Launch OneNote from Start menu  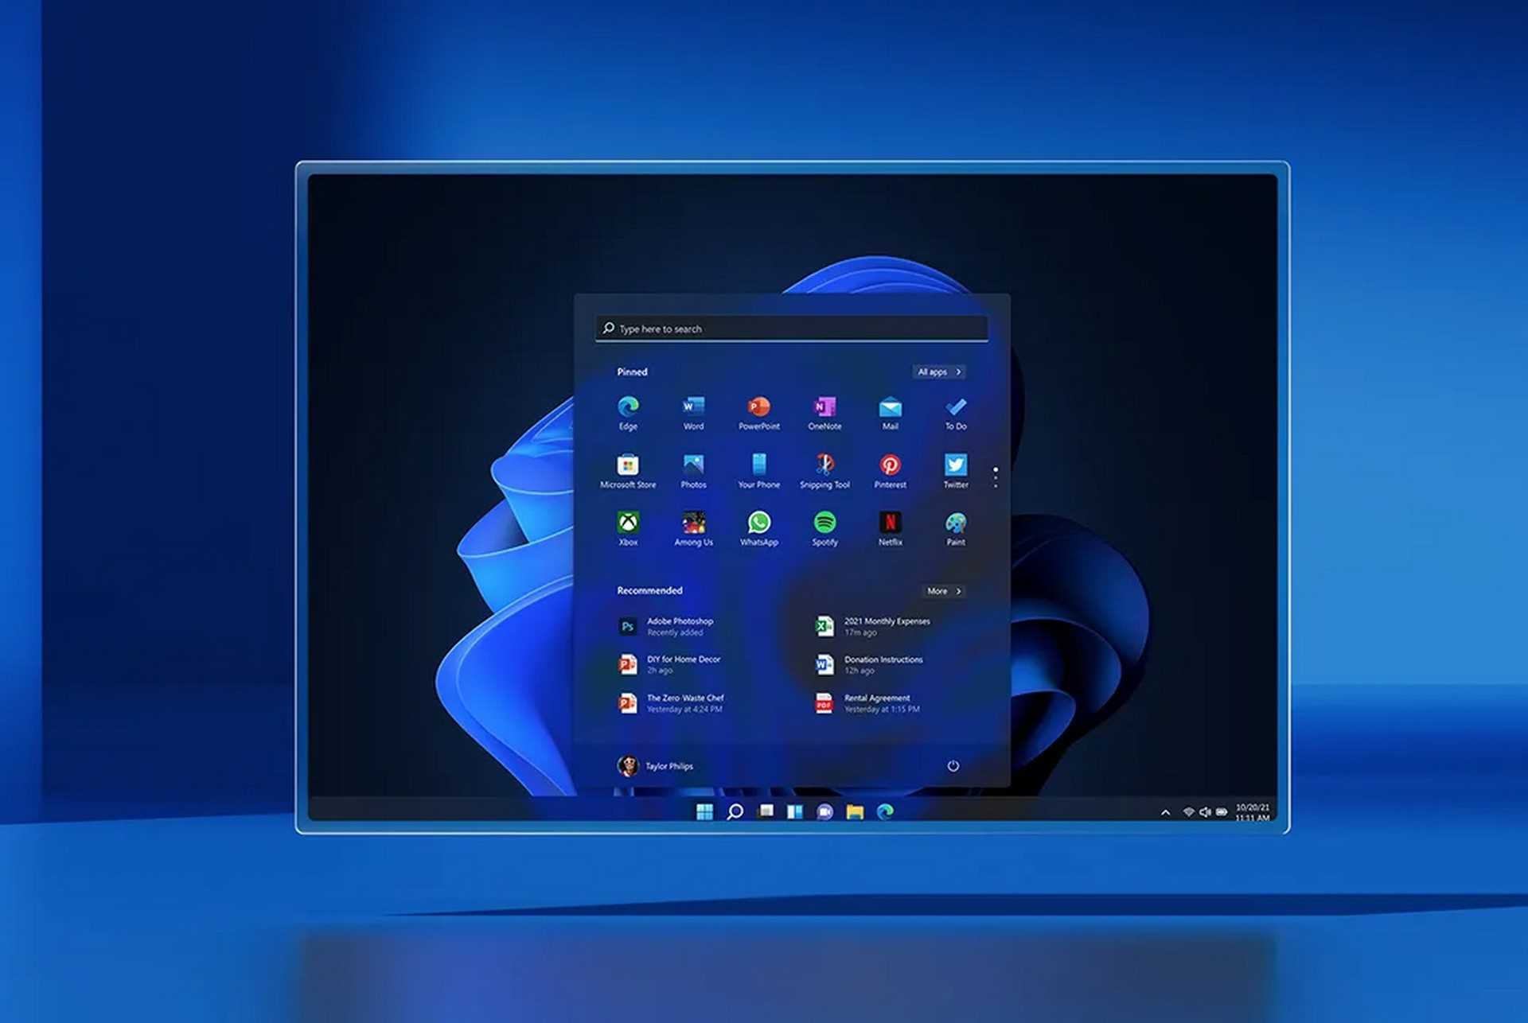[x=824, y=414]
